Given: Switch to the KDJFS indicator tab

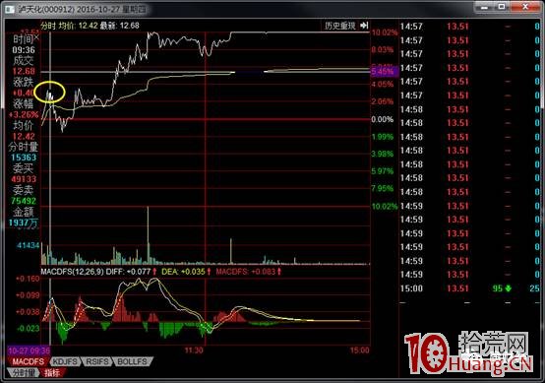Looking at the screenshot, I should point(65,361).
